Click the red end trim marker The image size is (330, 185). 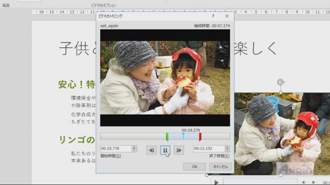coord(200,137)
